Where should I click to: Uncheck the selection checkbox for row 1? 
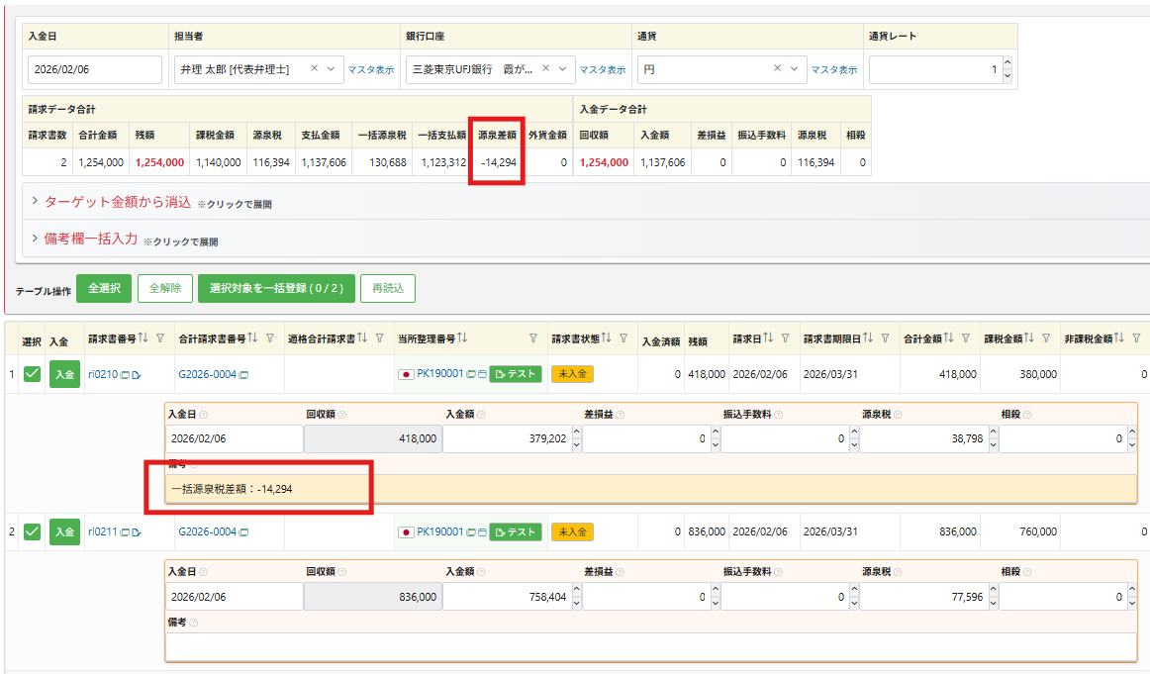[32, 374]
